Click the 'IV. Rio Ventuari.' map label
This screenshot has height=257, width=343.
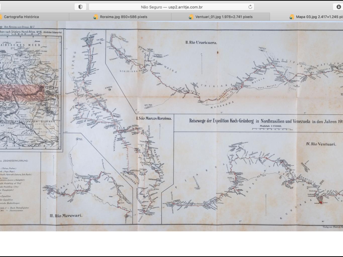pyautogui.click(x=321, y=144)
